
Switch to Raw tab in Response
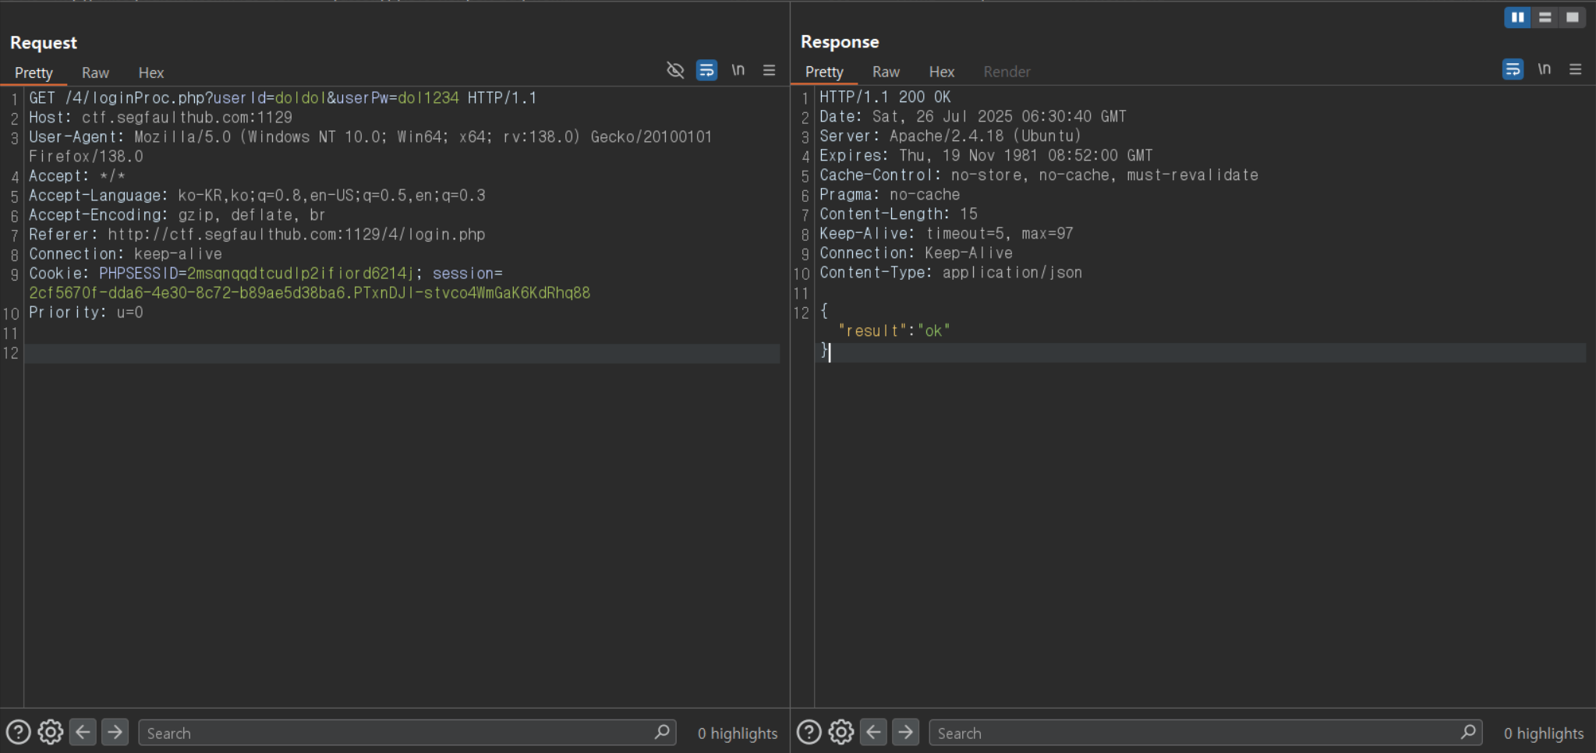tap(886, 72)
